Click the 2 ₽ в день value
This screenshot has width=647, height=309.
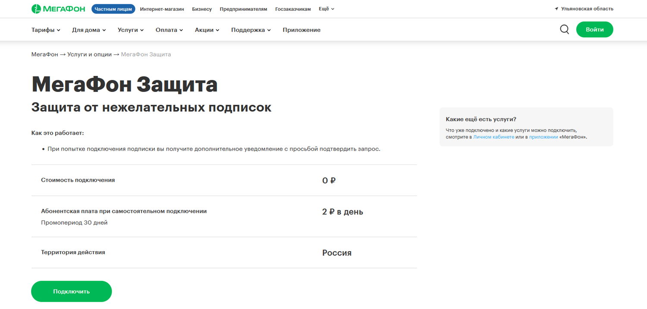pyautogui.click(x=342, y=212)
